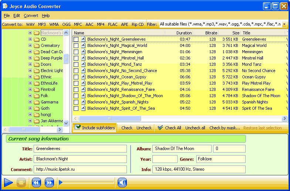Click the Uncheck all button
The height and width of the screenshot is (191, 290).
[195, 128]
